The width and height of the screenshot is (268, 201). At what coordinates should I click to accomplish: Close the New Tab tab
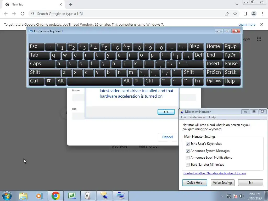click(x=61, y=4)
